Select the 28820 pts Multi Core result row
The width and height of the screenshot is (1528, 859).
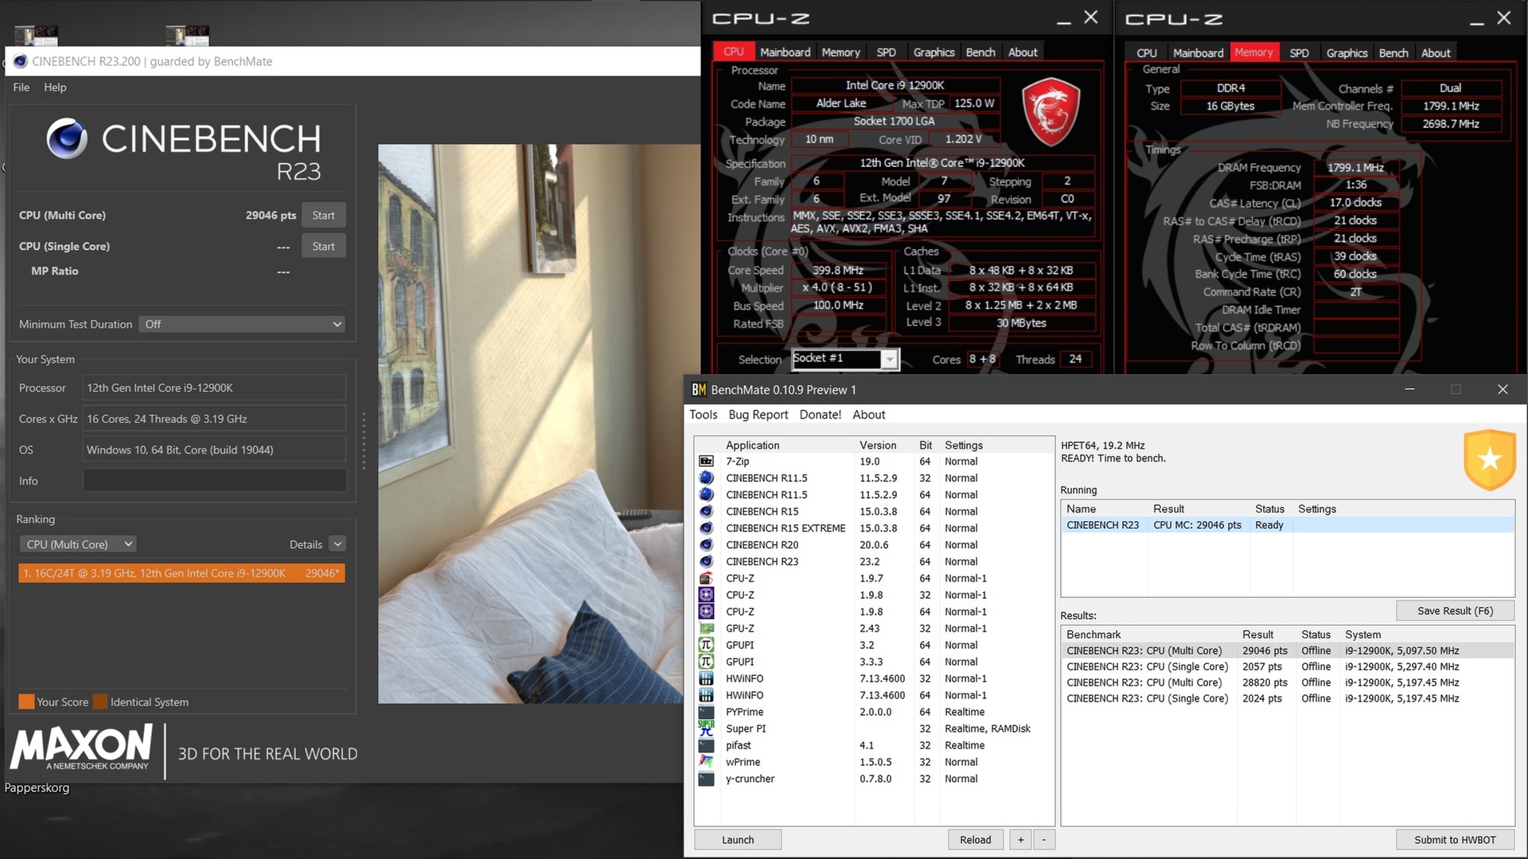[x=1287, y=682]
